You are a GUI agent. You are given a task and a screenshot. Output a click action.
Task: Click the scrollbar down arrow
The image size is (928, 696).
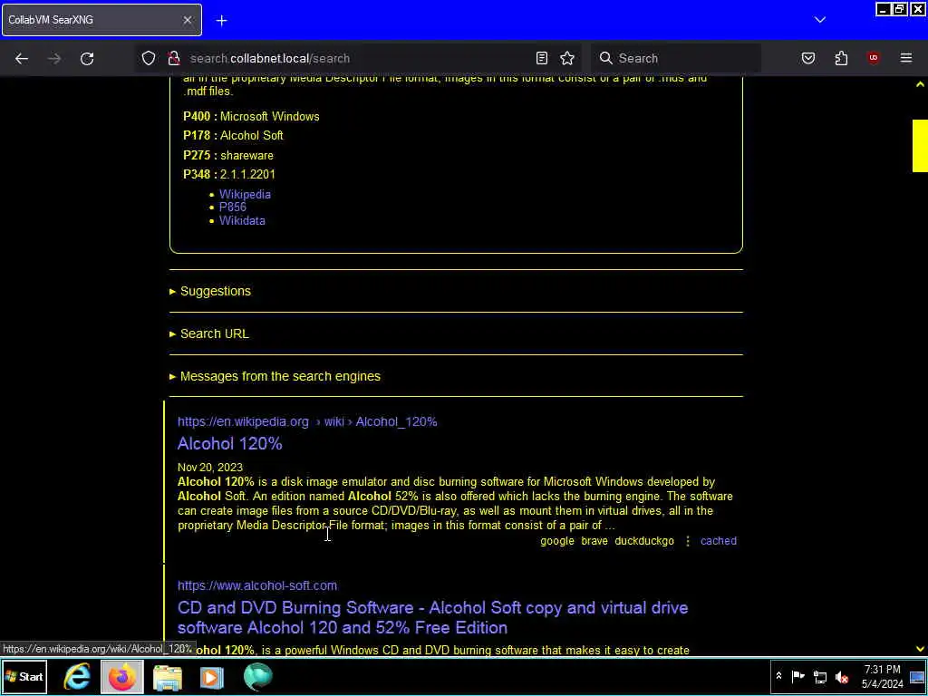(x=920, y=649)
